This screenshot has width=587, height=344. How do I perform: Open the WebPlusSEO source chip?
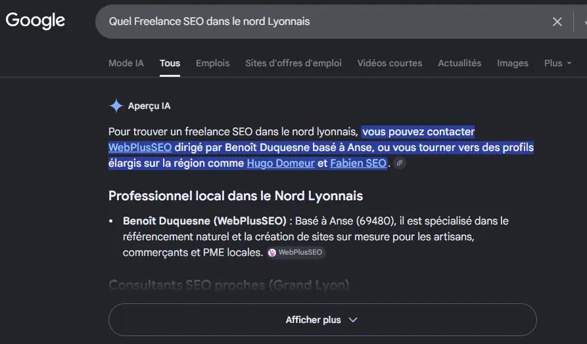(296, 252)
